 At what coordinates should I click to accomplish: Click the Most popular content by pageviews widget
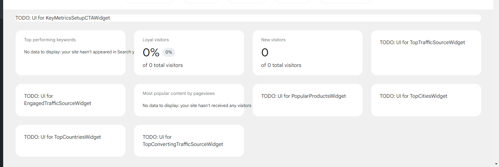coord(189,100)
